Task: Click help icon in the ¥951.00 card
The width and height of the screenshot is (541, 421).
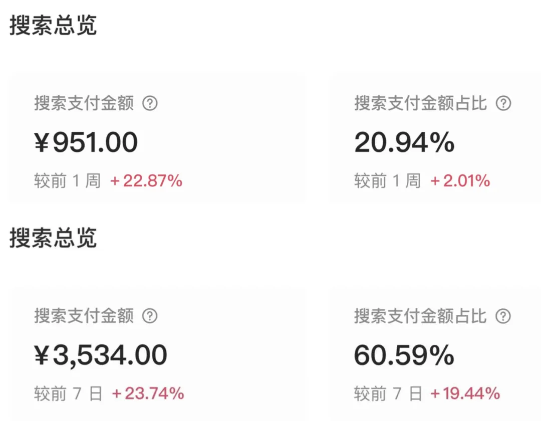Action: click(x=150, y=104)
